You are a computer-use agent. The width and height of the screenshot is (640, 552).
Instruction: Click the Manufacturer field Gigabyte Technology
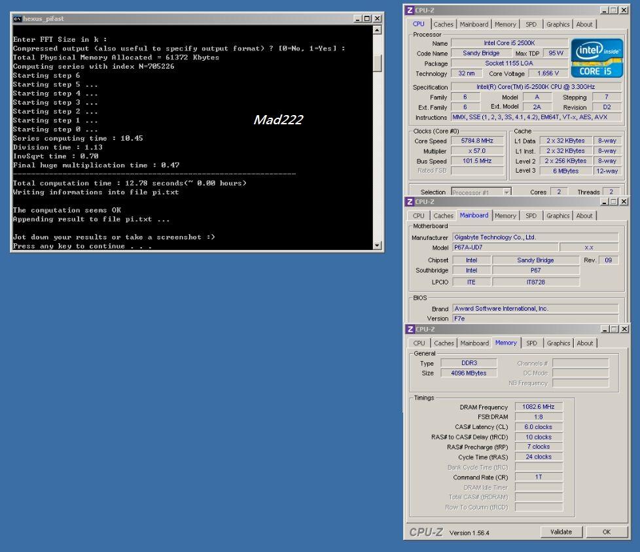[x=535, y=237]
